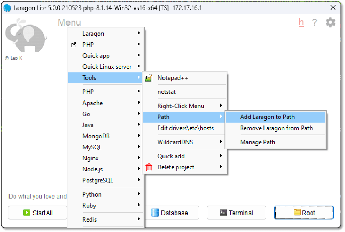Click the Laragon menu entry
This screenshot has width=345, height=232.
106,33
